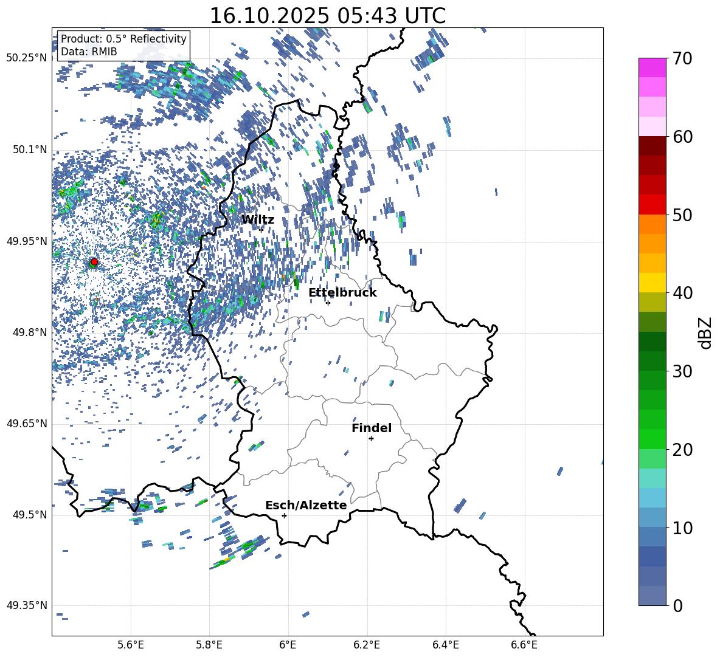Click the Wiltz city label
720x657 pixels.
tap(258, 220)
